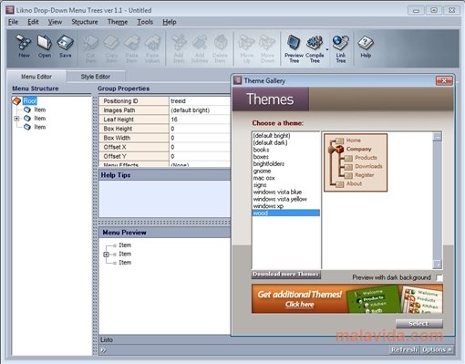Click the Refresh button in the status bar
Viewport: 465px width, 364px height.
pyautogui.click(x=404, y=349)
